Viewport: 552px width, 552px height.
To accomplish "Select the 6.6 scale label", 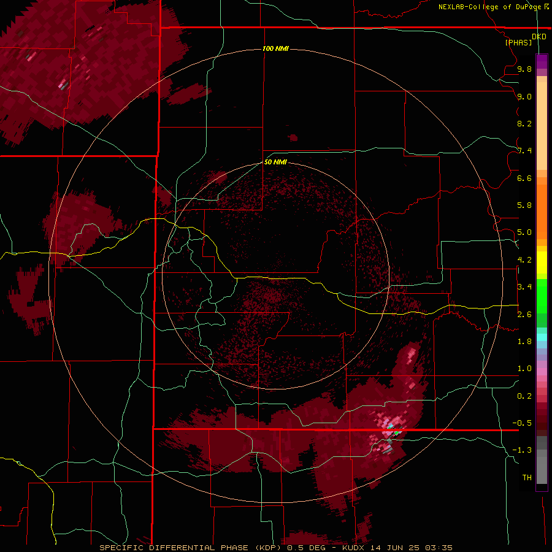I will coord(524,178).
